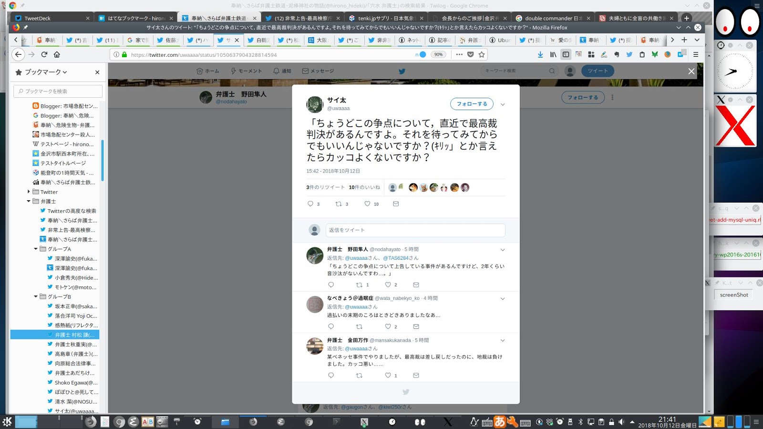The height and width of the screenshot is (429, 763).
Task: Open the dropdown on 金田万作's reply
Action: 503,340
